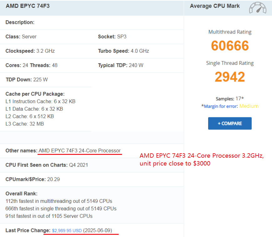Click the 112th fastest in multithreading line
Viewport: 272px width, 237px height.
click(59, 201)
